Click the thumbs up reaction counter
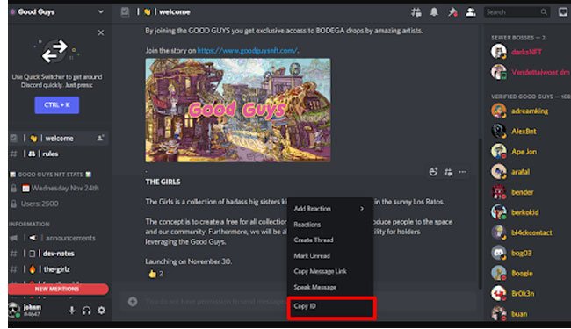The width and height of the screenshot is (571, 329). coord(155,274)
